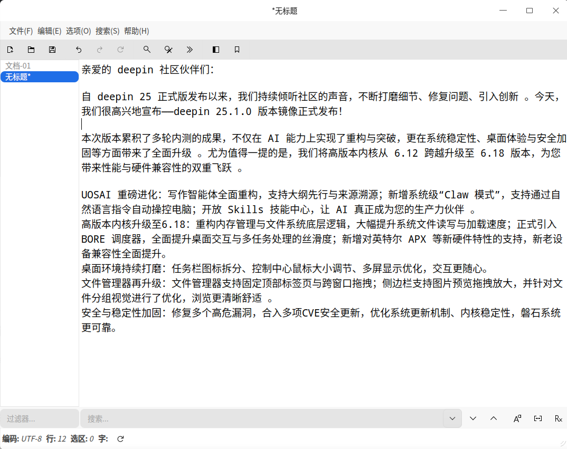Click the bookmark icon on the toolbar
The width and height of the screenshot is (567, 449).
[237, 50]
